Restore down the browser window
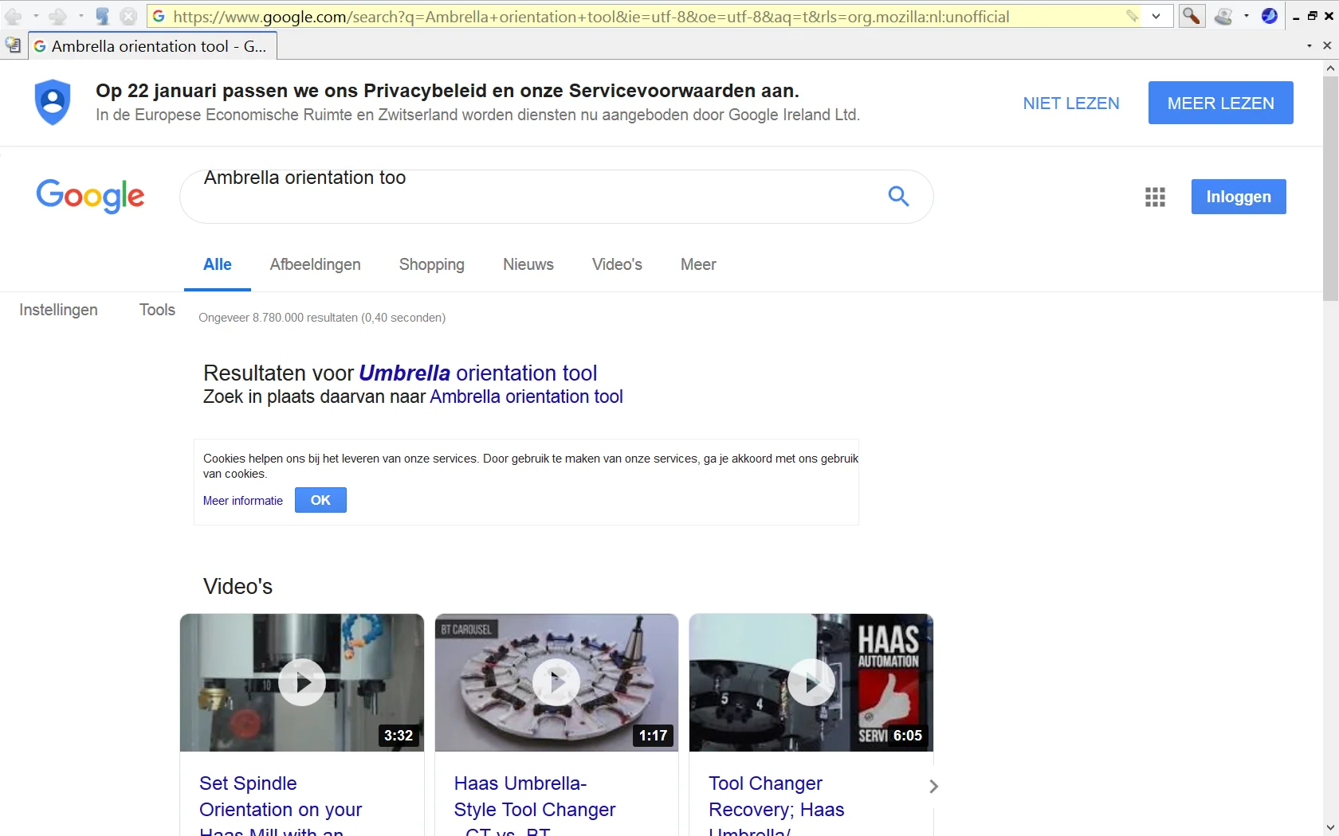The height and width of the screenshot is (836, 1339). pos(1312,16)
